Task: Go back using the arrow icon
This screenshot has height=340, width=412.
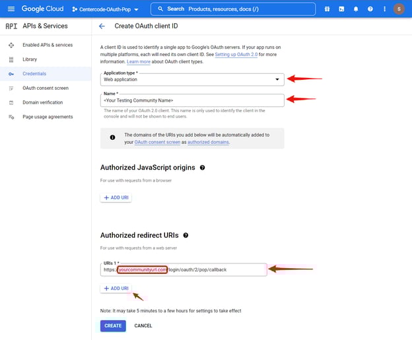Action: 102,26
